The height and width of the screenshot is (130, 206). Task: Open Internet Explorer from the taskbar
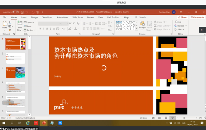point(28,123)
